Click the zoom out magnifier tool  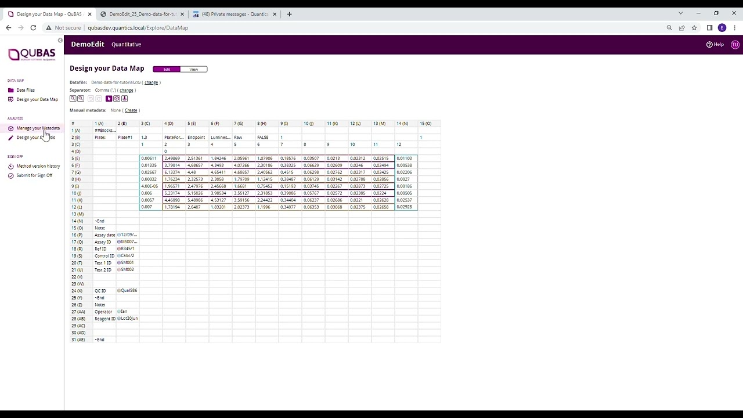point(81,99)
